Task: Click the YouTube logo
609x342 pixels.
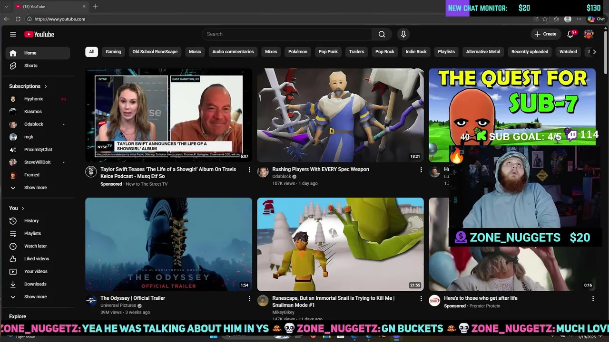Action: (x=39, y=34)
